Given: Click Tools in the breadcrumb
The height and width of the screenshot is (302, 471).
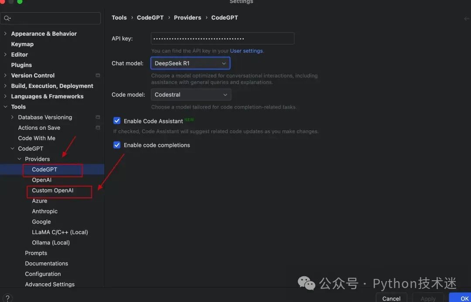Looking at the screenshot, I should [119, 18].
